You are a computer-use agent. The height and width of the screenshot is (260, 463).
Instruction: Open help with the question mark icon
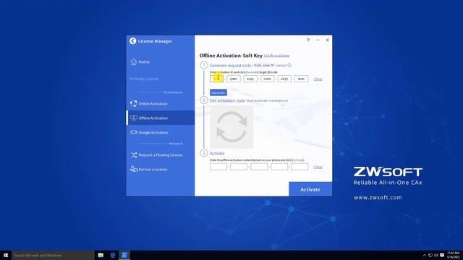click(308, 40)
